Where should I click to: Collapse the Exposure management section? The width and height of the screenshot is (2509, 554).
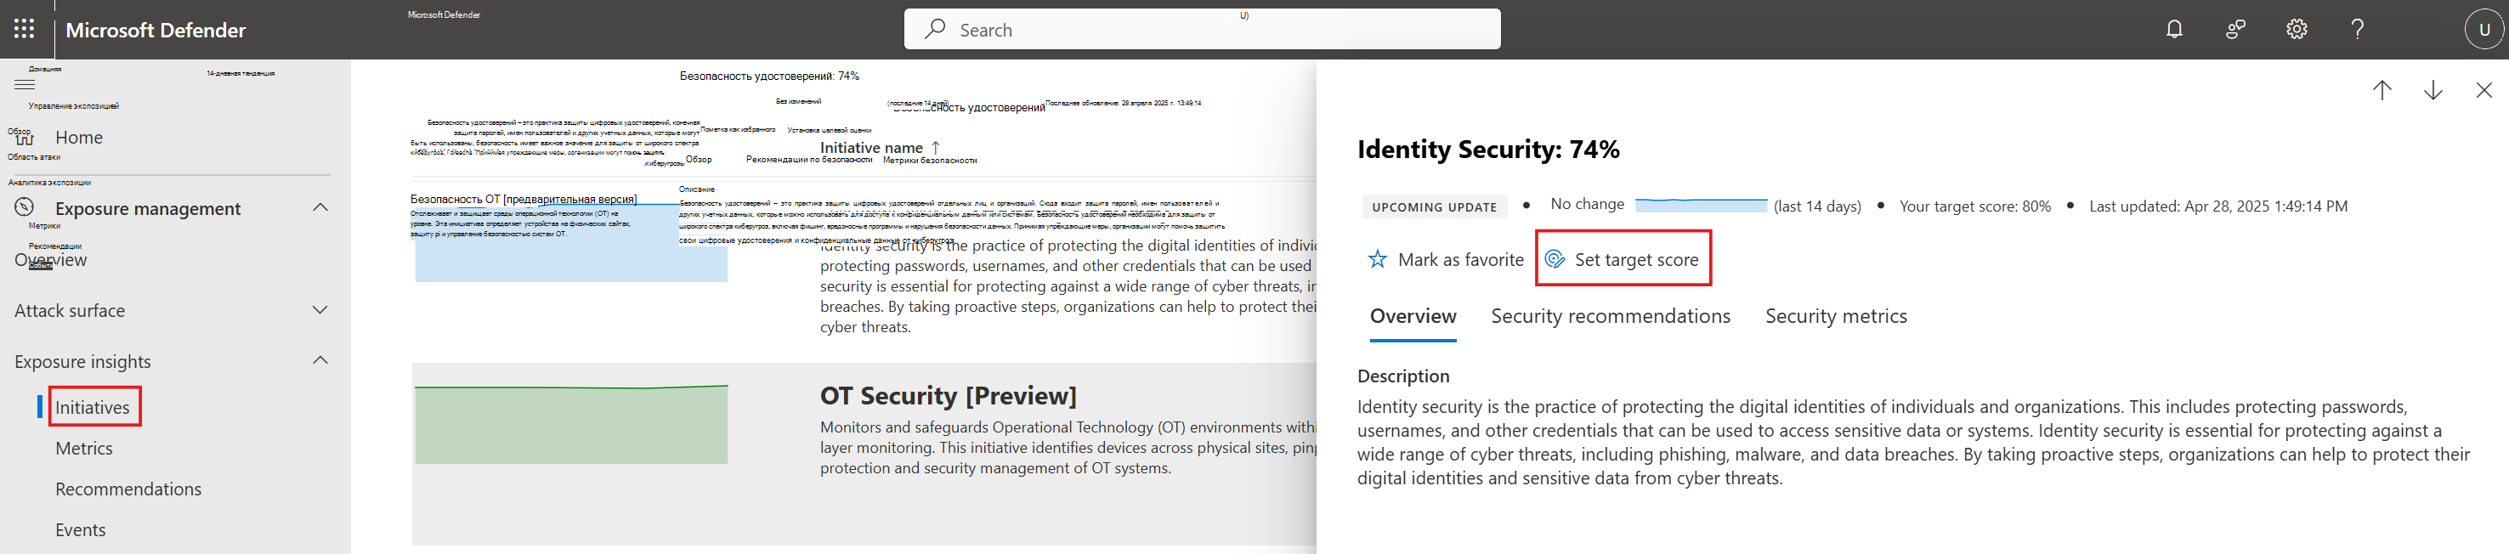[320, 207]
